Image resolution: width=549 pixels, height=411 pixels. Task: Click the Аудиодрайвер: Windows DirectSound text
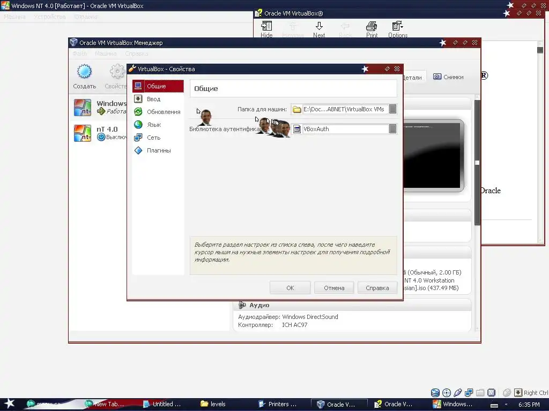click(x=288, y=317)
